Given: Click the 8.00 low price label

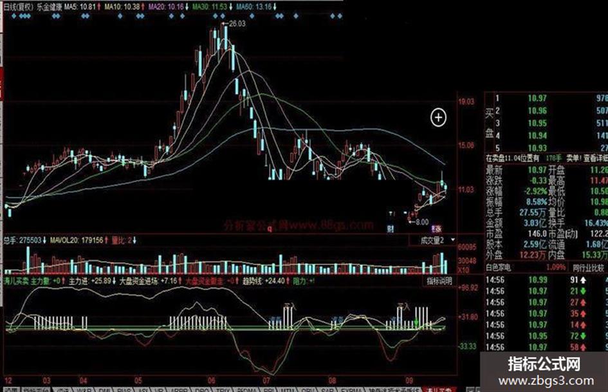Looking at the screenshot, I should pyautogui.click(x=422, y=223).
